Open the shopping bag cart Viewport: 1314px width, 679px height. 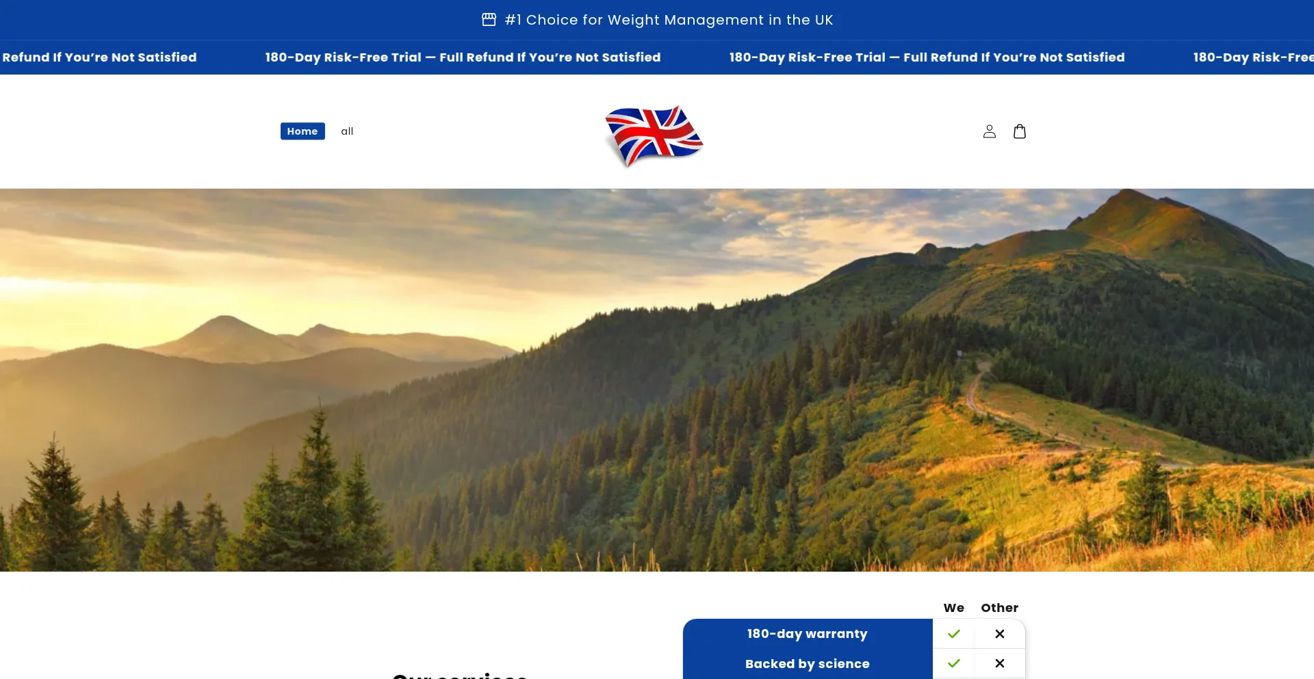click(x=1019, y=131)
